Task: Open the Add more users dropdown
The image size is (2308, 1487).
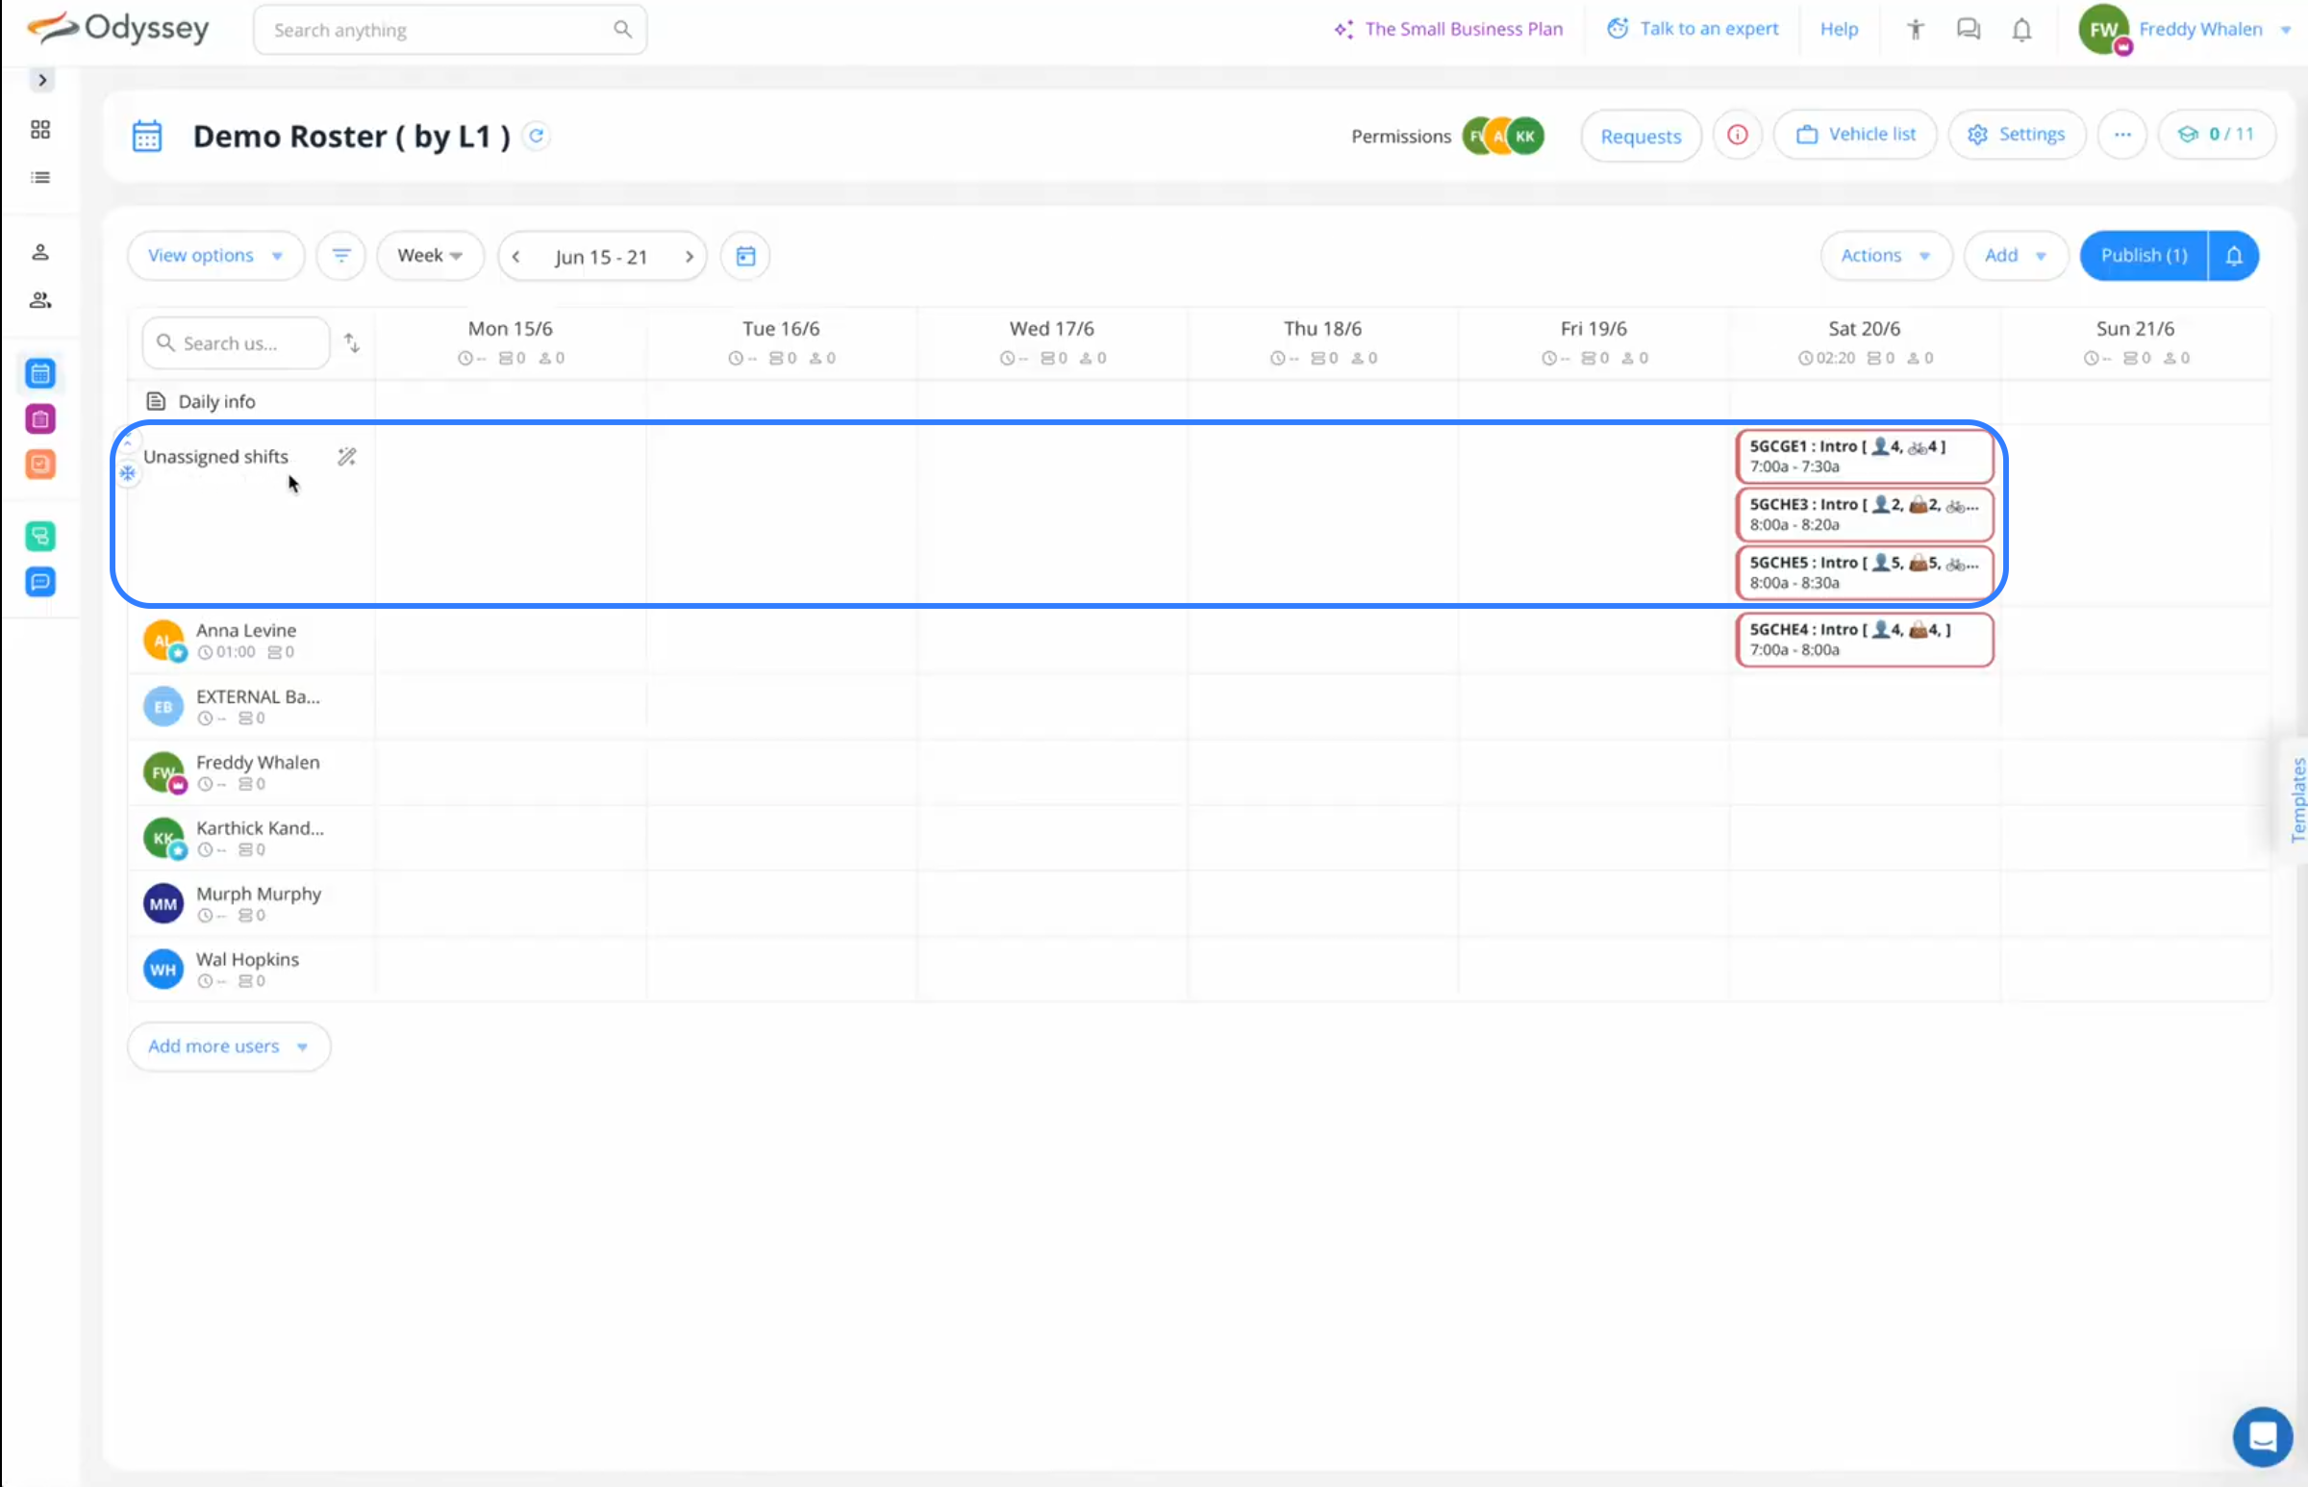Action: coord(229,1046)
